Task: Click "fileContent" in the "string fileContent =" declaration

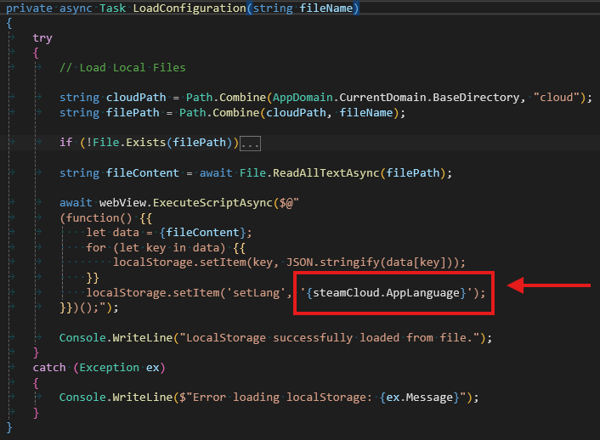Action: click(x=142, y=173)
